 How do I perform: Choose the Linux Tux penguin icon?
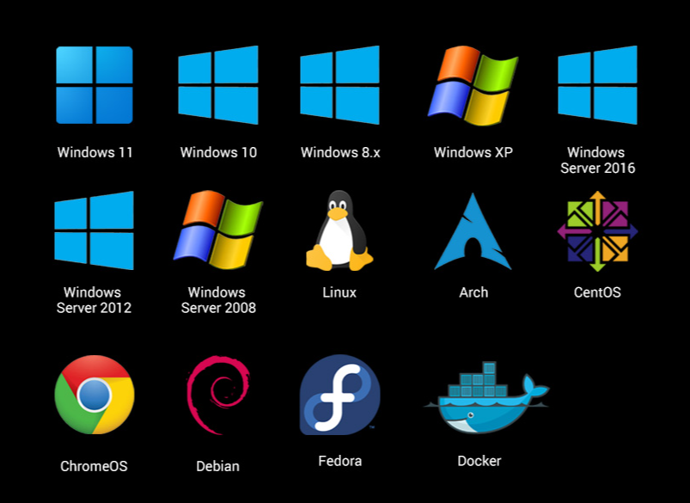(339, 230)
